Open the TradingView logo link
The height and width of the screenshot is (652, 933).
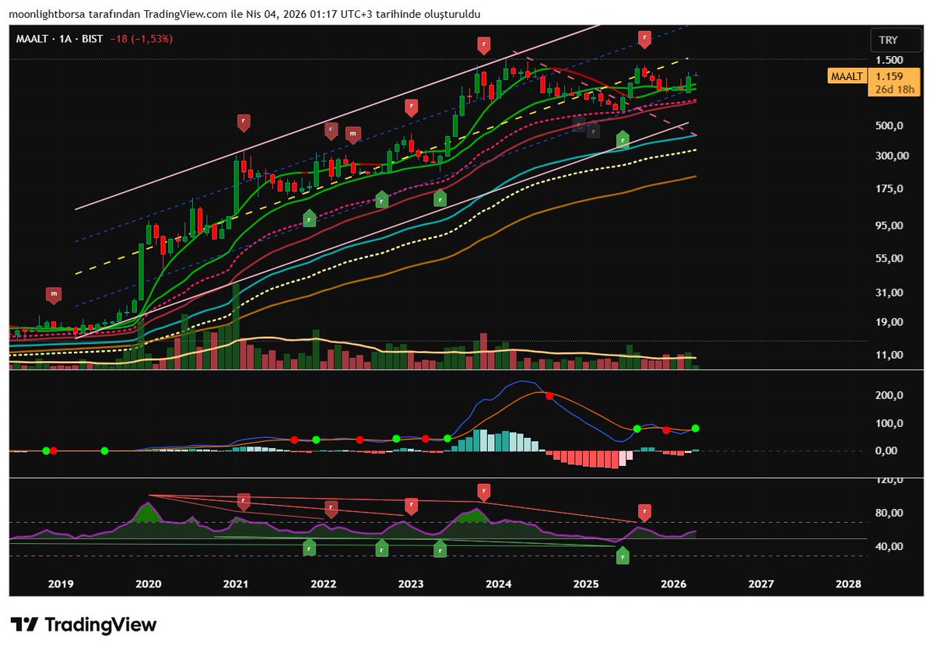tap(83, 624)
